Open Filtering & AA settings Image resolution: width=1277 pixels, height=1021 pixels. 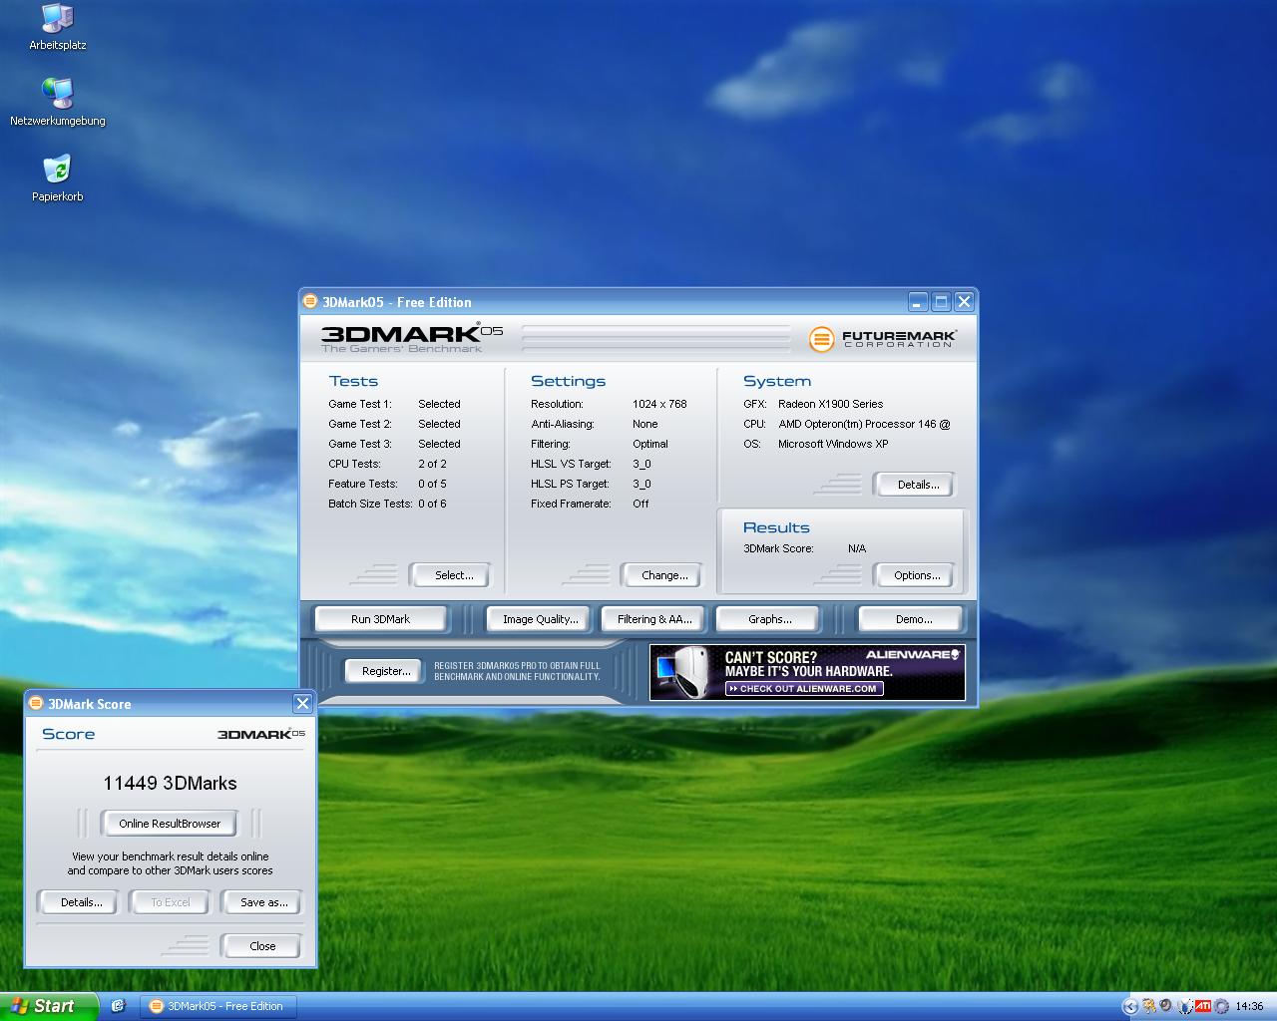coord(653,619)
